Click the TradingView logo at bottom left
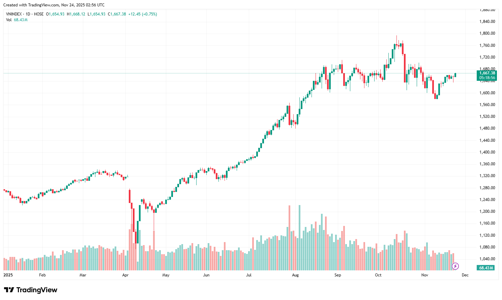The image size is (502, 300). (31, 290)
